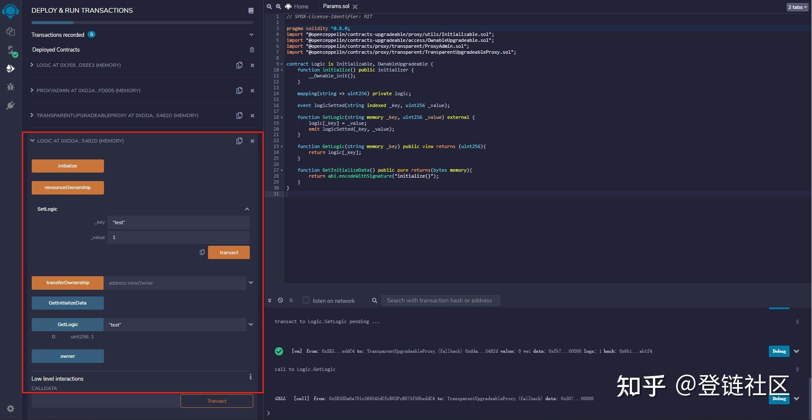Click the SetLogic _key input field

[178, 222]
